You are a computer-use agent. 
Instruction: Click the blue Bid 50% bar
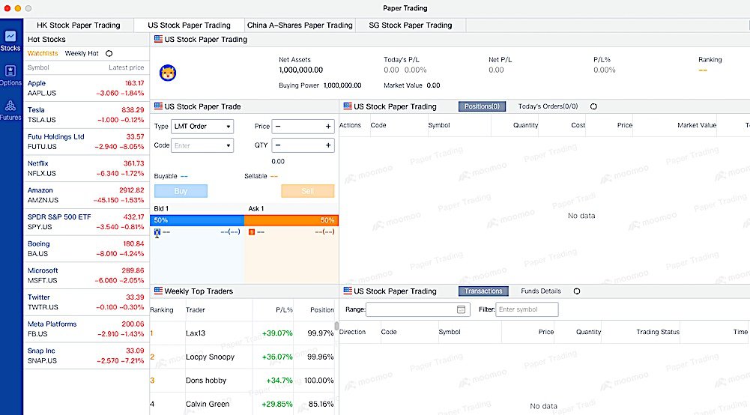tap(197, 220)
